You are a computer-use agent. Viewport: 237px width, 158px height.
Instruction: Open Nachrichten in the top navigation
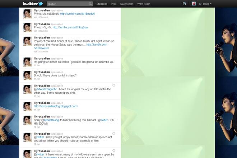(127, 4)
